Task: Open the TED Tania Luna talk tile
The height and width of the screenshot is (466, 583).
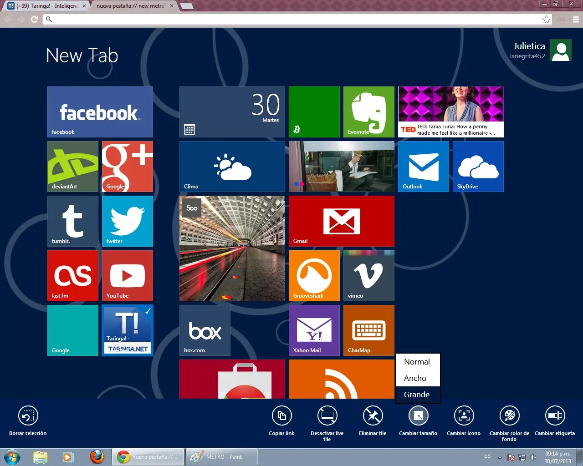Action: click(x=451, y=112)
